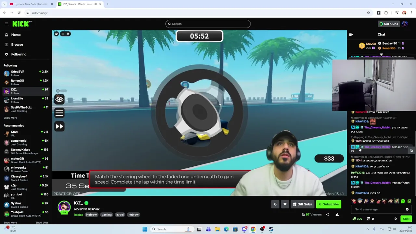Screen dimensions: 416x234
Task: Open recommended channel Knut
Action: [x=26, y=134]
